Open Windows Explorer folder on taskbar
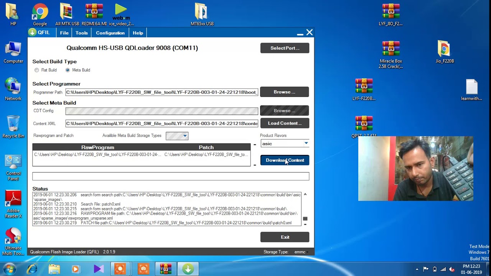 click(54, 269)
